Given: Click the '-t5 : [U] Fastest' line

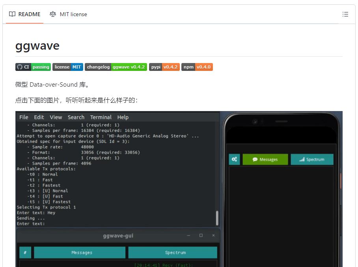Looking at the screenshot, I should 49,202.
